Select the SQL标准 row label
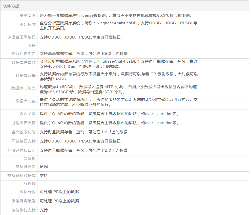This screenshot has height=215, width=251. 28,25
